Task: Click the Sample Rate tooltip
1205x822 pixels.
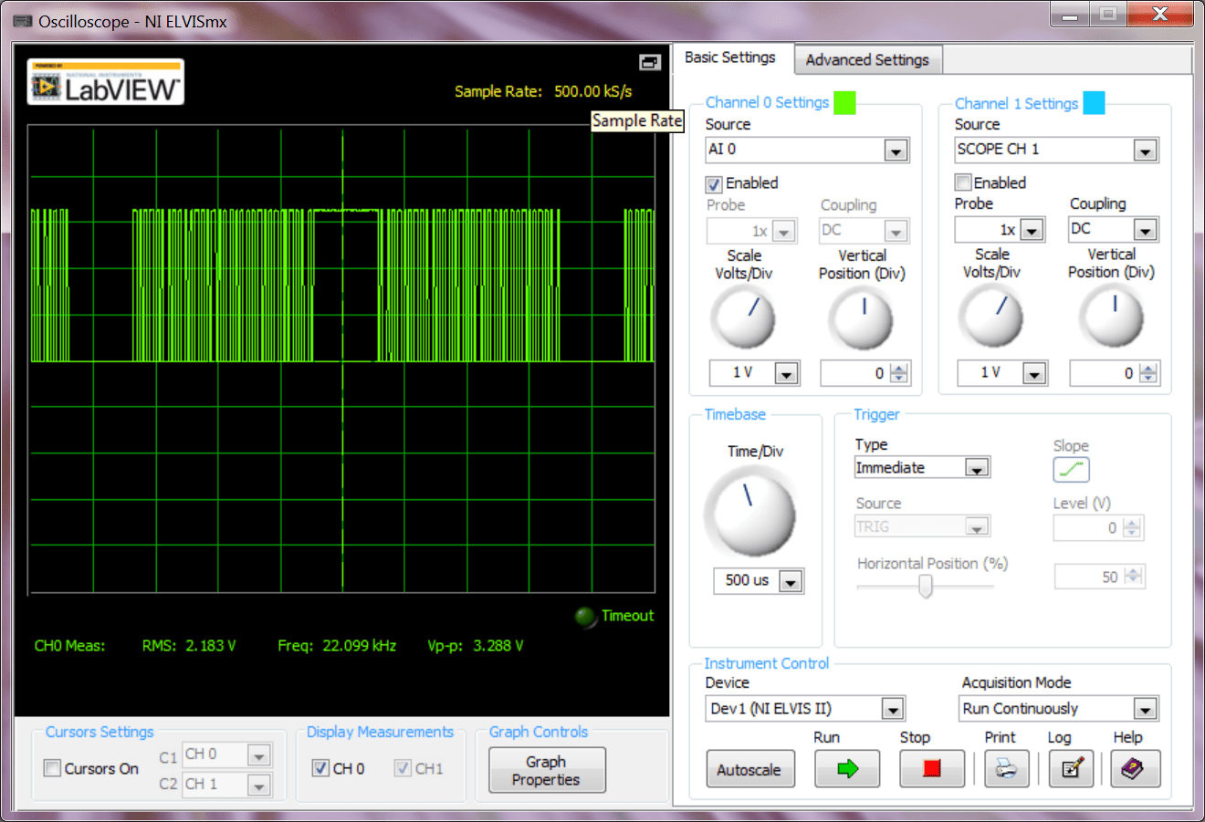Action: coord(637,120)
